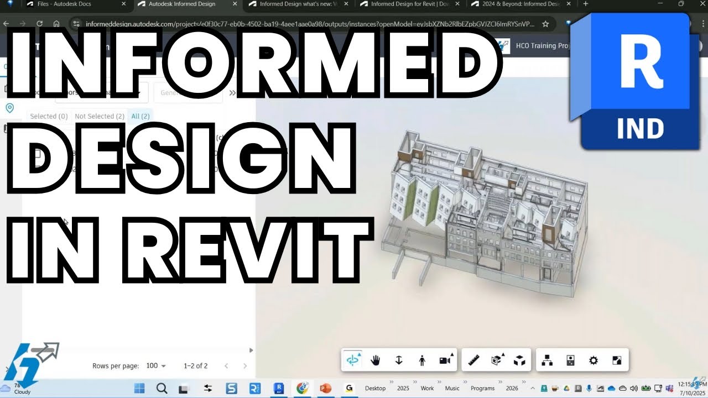The image size is (708, 398).
Task: Go back in browser history
Action: (x=6, y=24)
